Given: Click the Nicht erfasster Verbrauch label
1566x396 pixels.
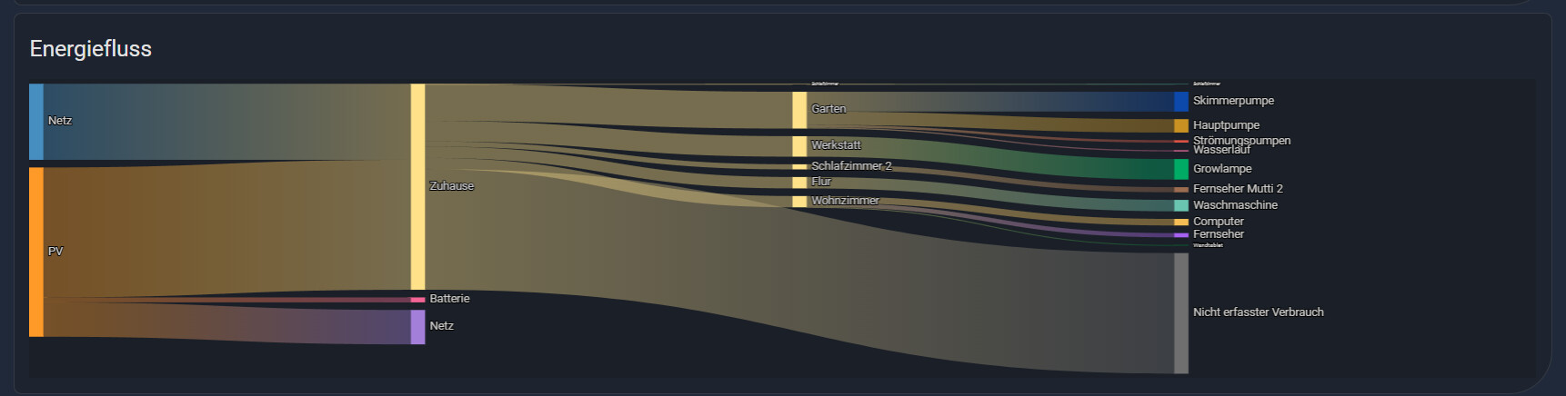Looking at the screenshot, I should point(1258,312).
